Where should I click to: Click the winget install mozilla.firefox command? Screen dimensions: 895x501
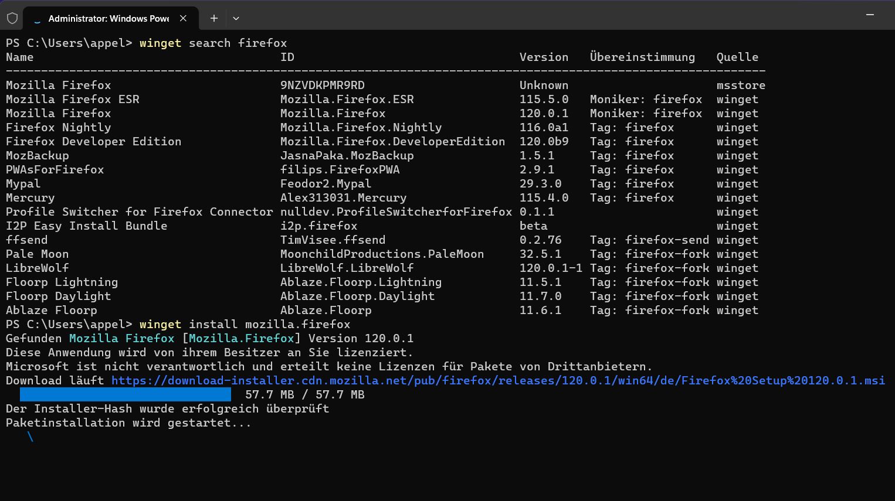[245, 324]
